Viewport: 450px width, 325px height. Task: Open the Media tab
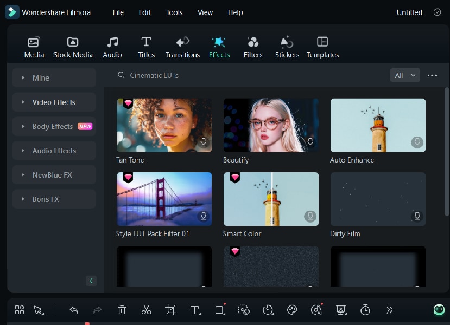34,48
